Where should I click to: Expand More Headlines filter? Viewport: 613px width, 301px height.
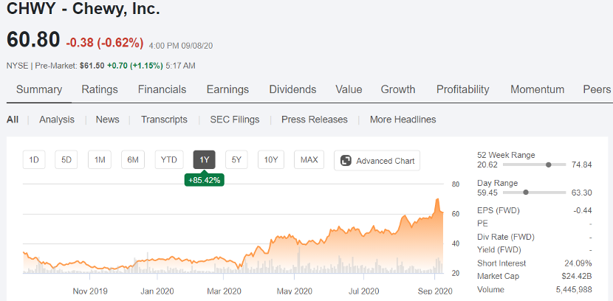403,120
